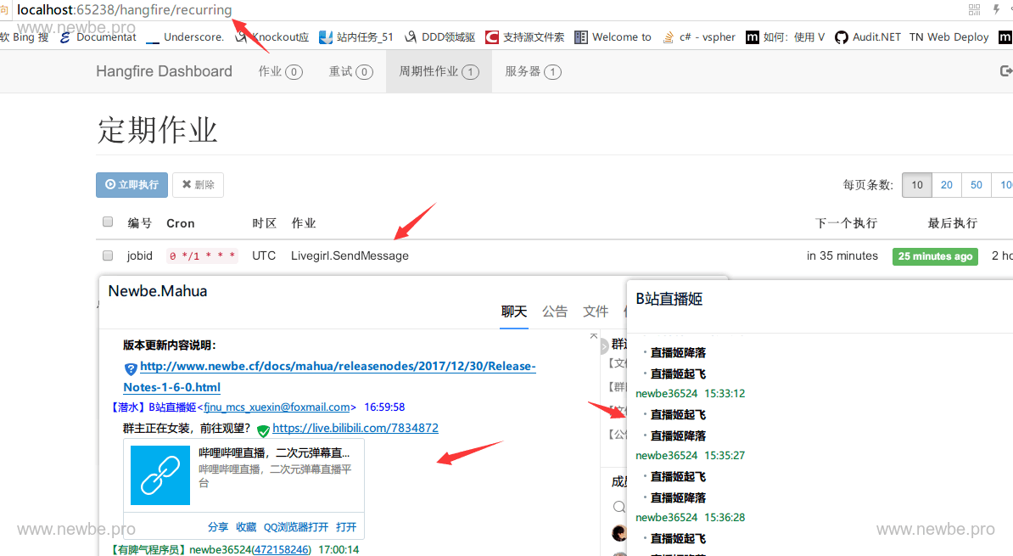
Task: Open the live.bilibili.com/7834872 link
Action: click(355, 428)
